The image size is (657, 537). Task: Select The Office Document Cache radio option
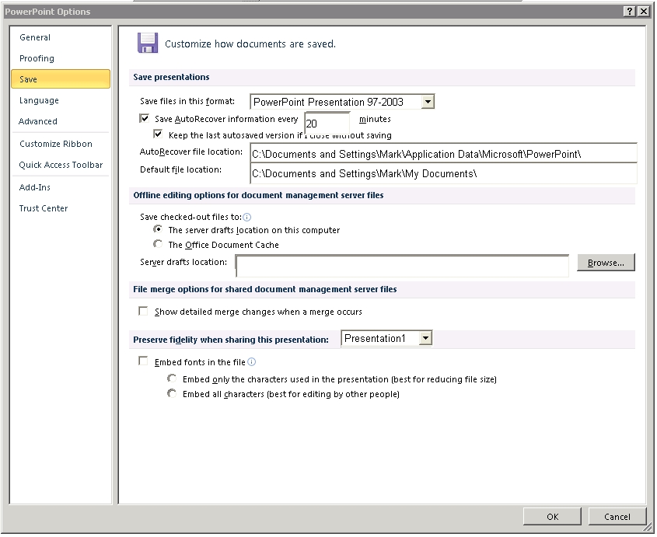(x=158, y=244)
